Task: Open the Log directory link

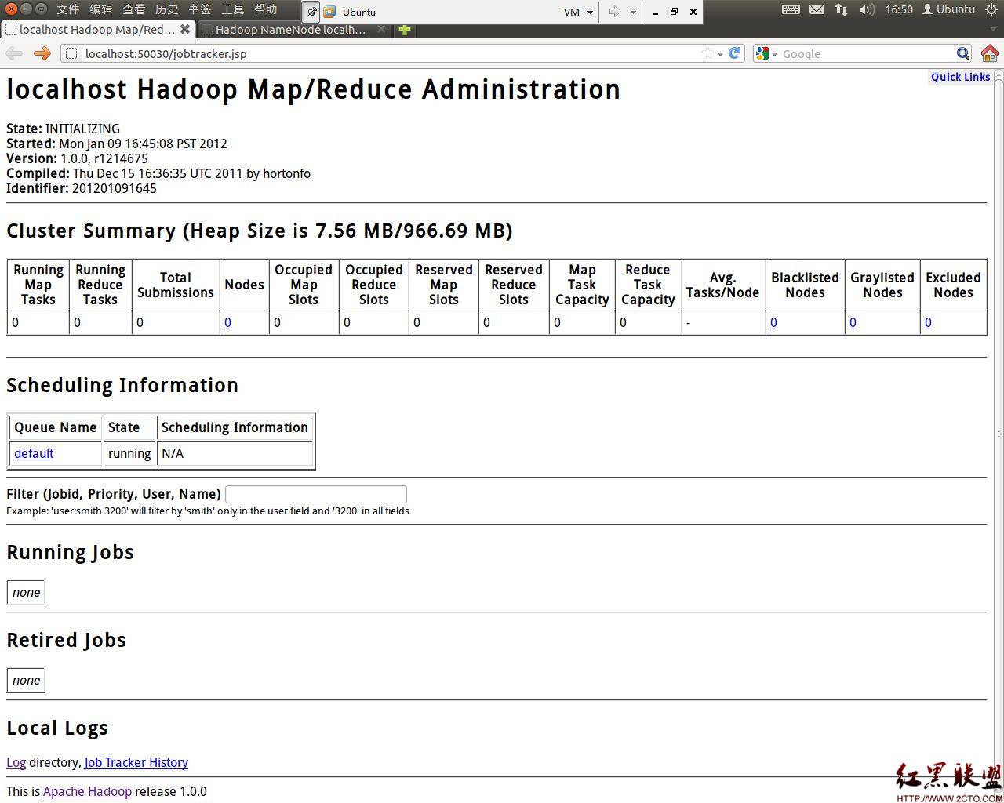Action: [16, 762]
